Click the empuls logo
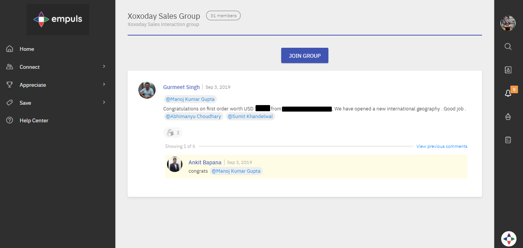This screenshot has height=248, width=523. pos(58,19)
